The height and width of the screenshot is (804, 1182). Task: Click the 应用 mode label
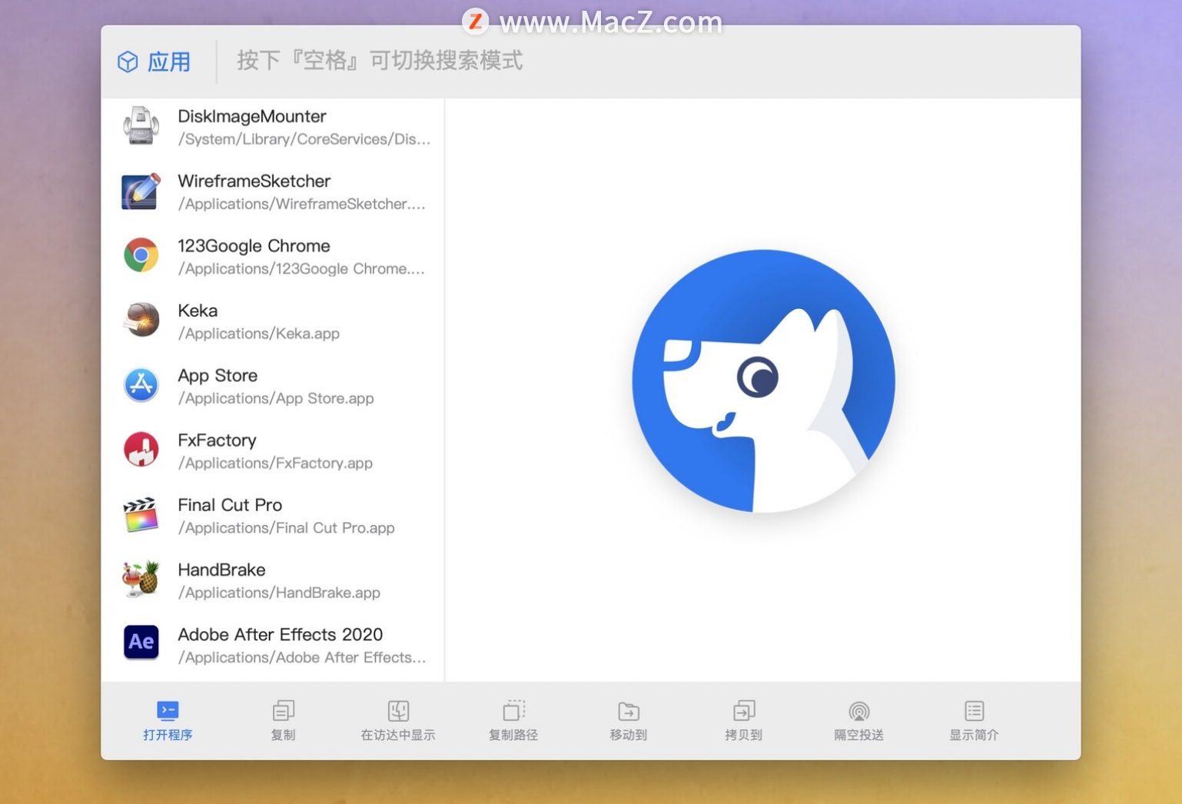[x=169, y=61]
